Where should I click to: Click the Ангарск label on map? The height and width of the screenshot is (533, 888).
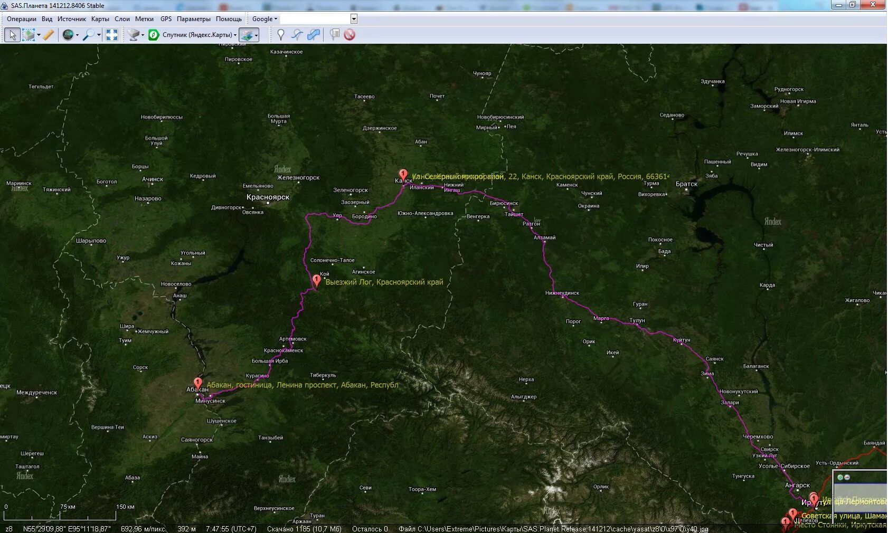[x=797, y=486]
